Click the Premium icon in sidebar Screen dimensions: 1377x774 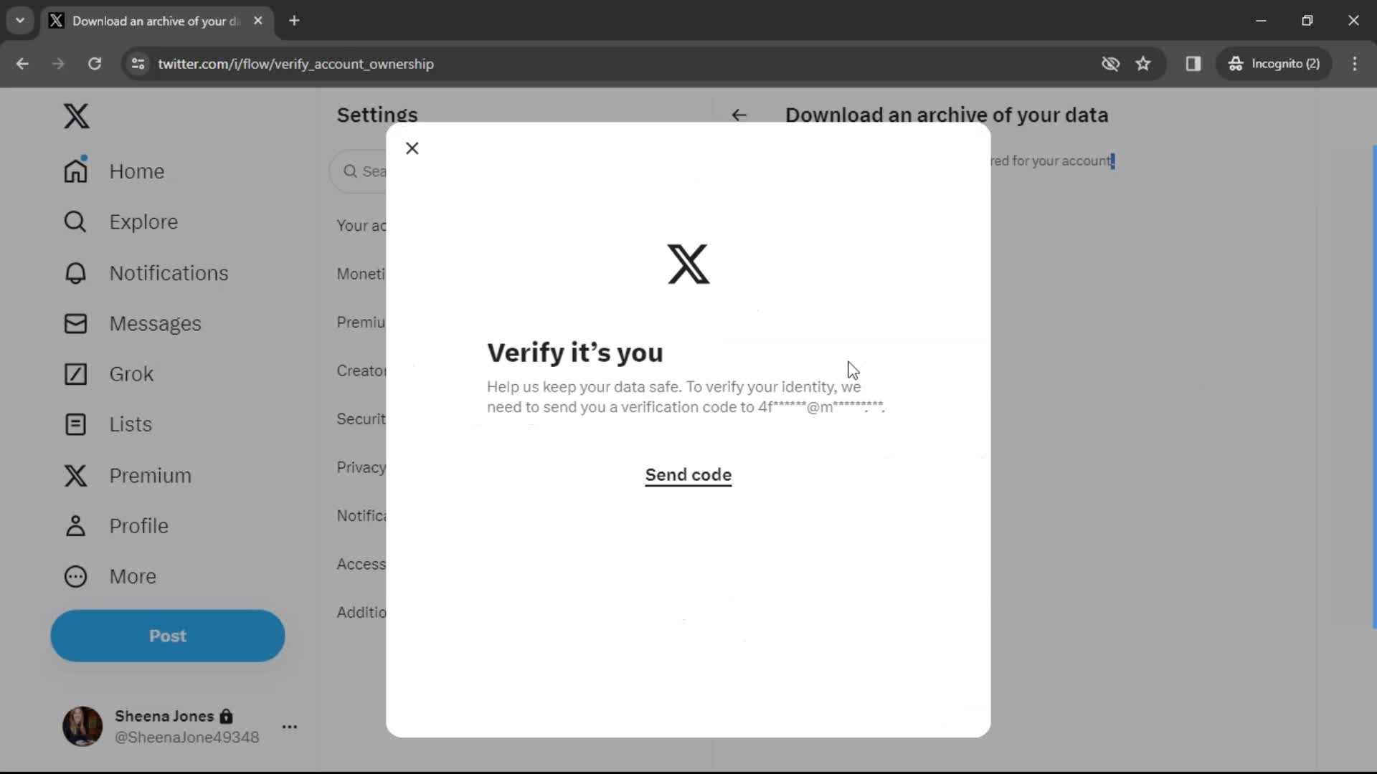(x=75, y=475)
